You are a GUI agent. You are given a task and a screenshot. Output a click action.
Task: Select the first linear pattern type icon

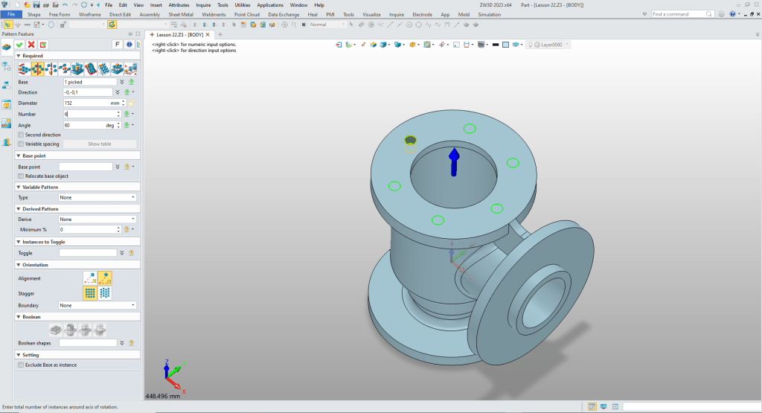[24, 68]
